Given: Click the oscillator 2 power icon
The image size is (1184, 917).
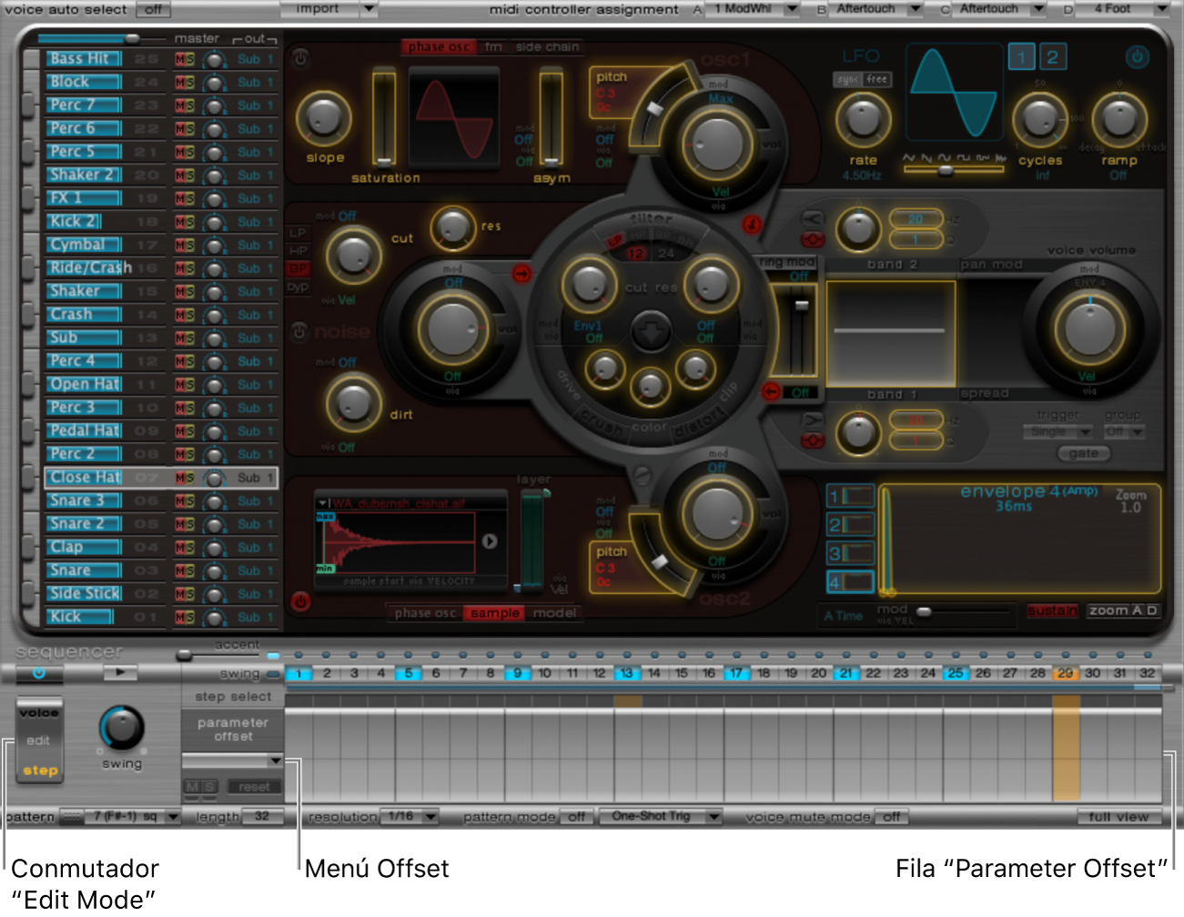Looking at the screenshot, I should pos(300,601).
